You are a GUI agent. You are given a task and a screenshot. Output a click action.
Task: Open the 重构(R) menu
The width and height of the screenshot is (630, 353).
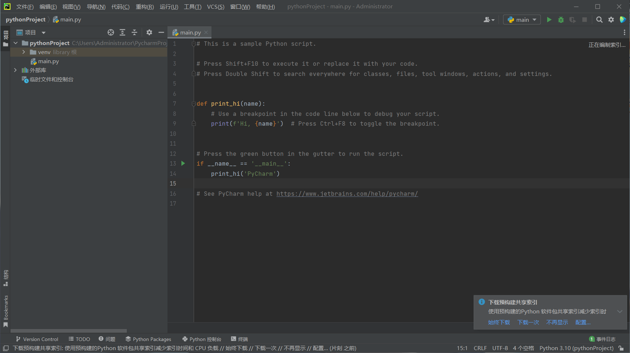145,7
